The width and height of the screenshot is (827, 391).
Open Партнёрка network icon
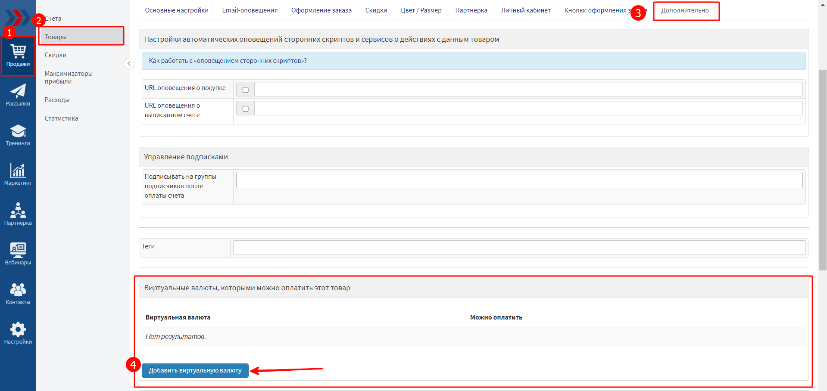point(18,214)
